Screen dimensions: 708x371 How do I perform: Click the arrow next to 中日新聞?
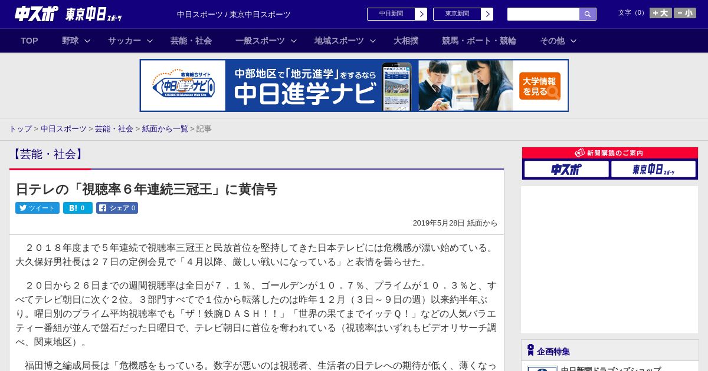point(421,14)
